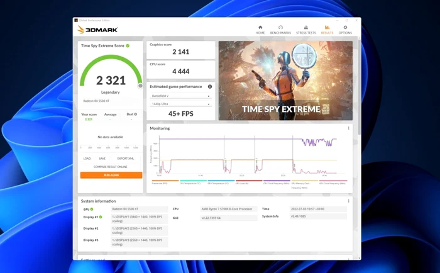The image size is (440, 273).
Task: Click the Legendary rating label
Action: point(110,92)
